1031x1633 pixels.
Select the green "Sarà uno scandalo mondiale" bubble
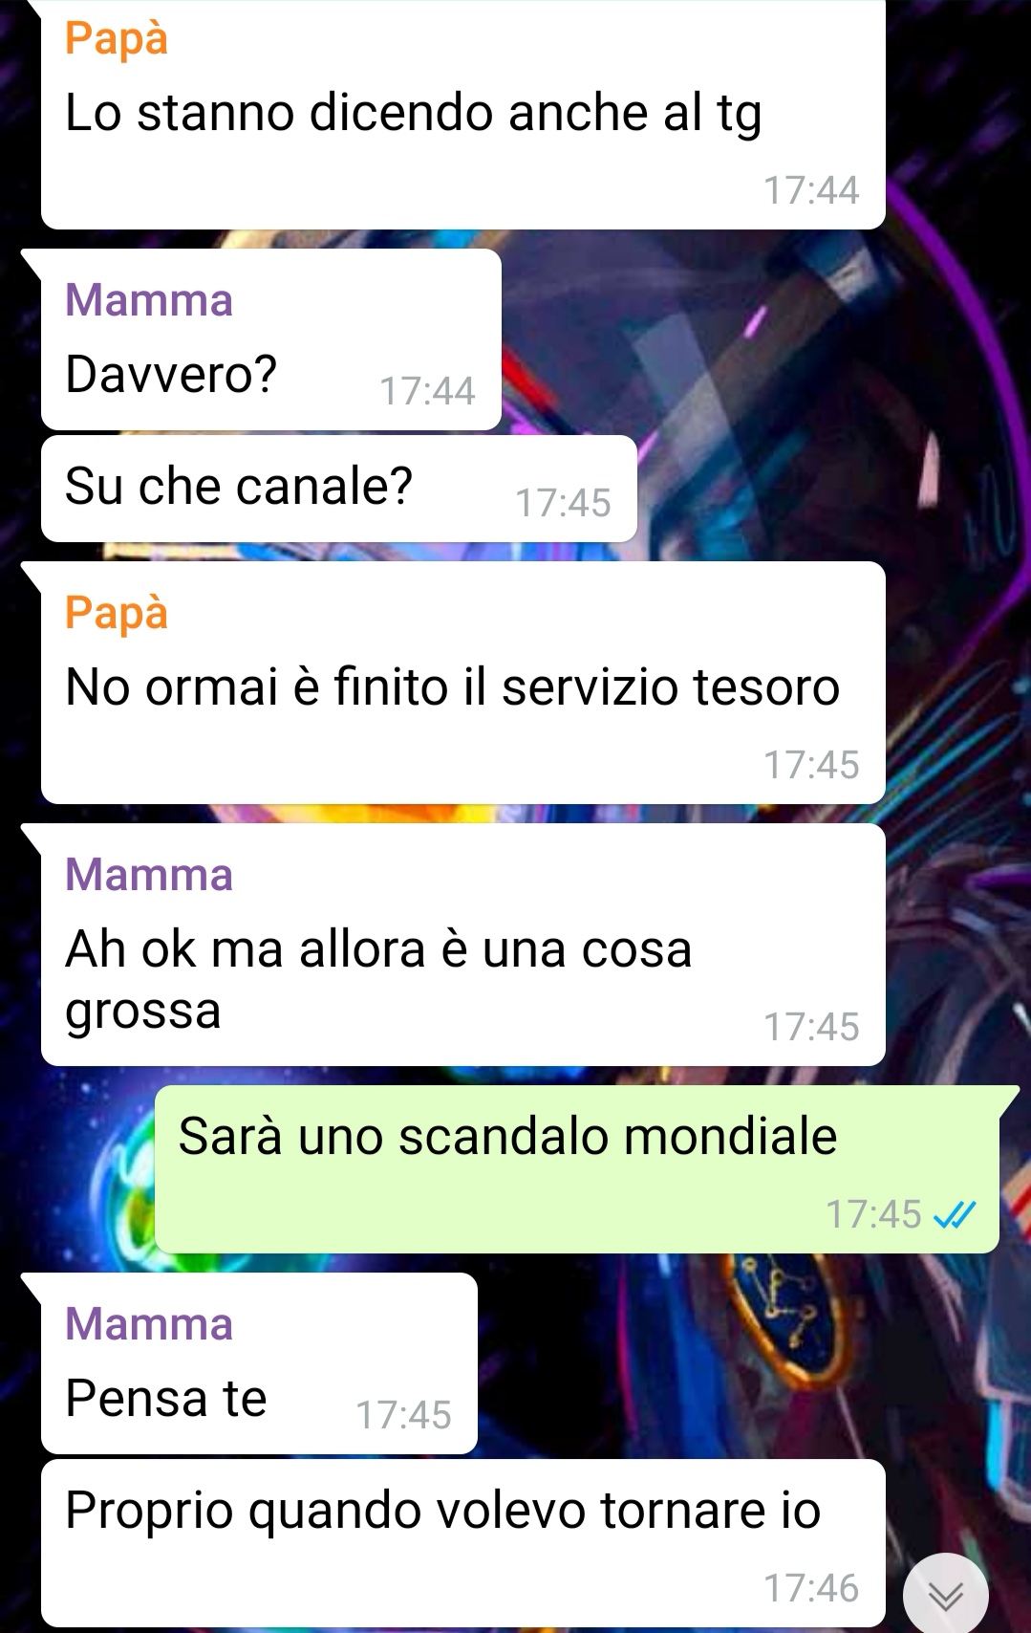577,1169
